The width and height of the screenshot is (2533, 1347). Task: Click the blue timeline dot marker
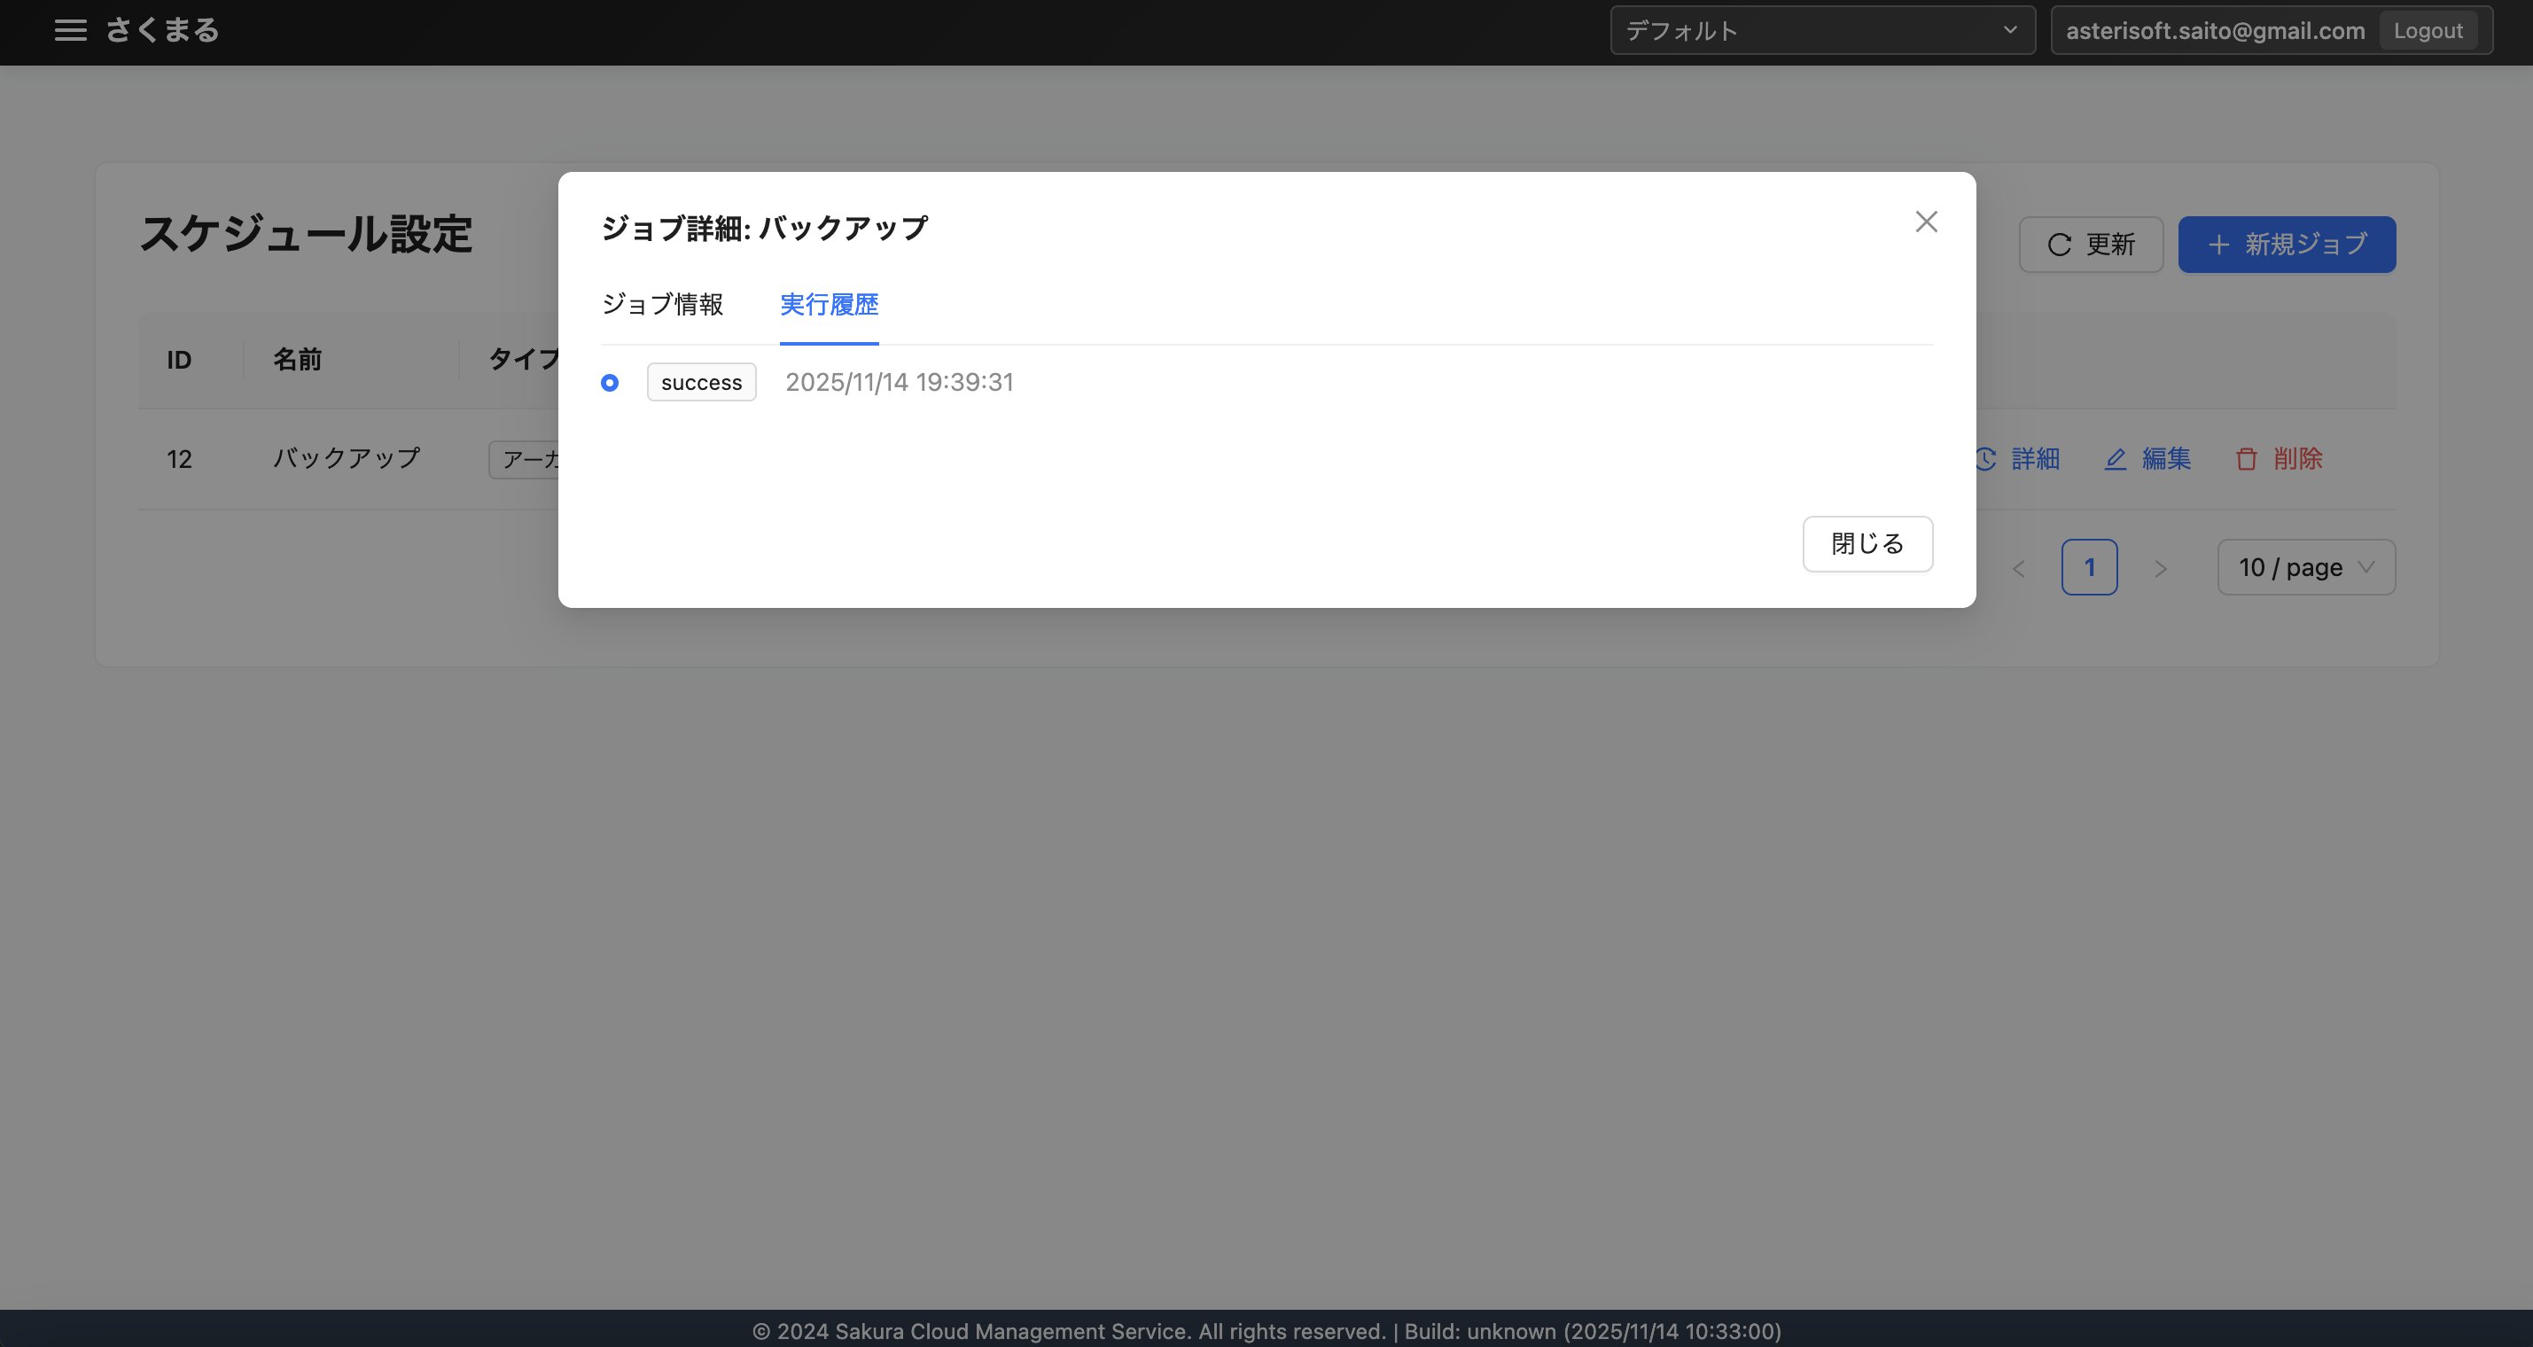pyautogui.click(x=610, y=383)
